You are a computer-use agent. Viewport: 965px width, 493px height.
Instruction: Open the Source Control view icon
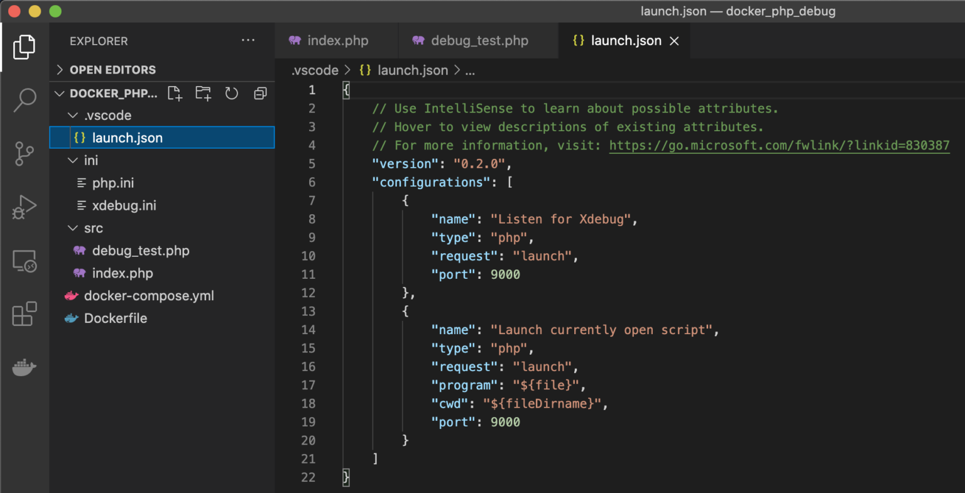24,153
